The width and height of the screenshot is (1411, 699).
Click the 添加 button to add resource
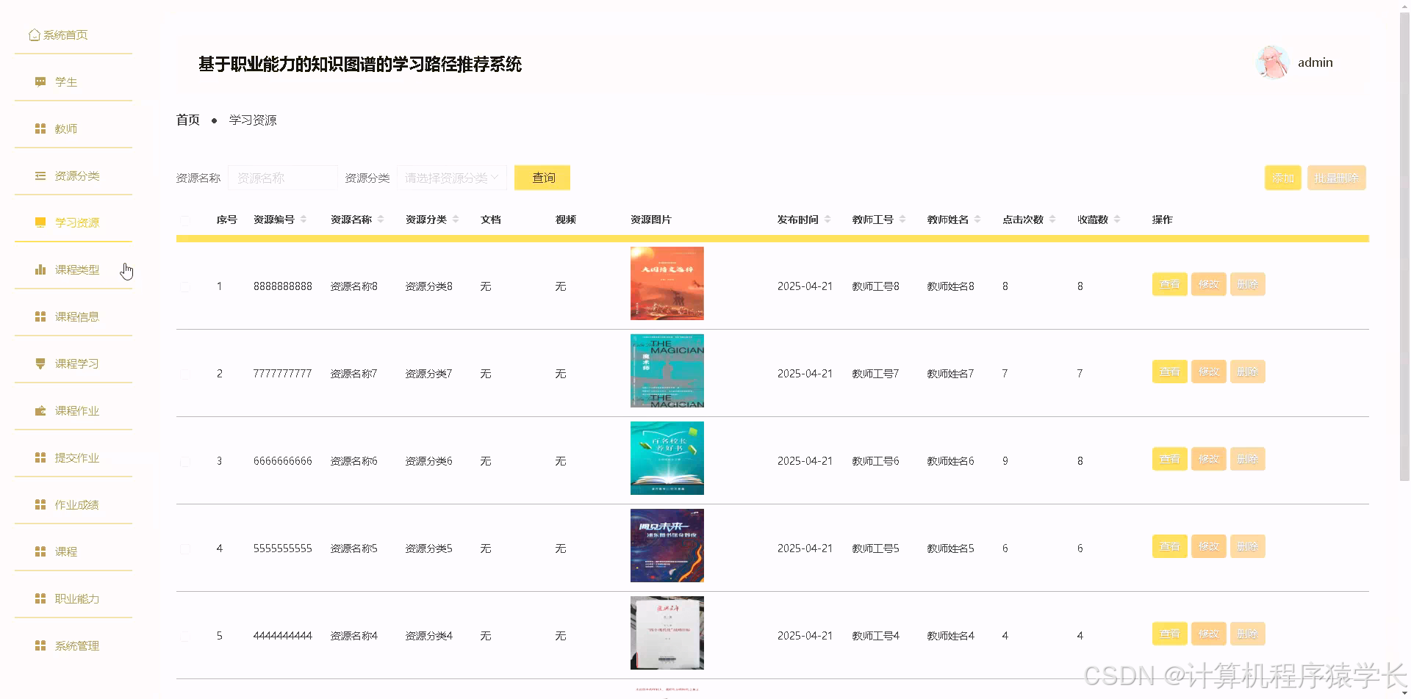(x=1282, y=178)
